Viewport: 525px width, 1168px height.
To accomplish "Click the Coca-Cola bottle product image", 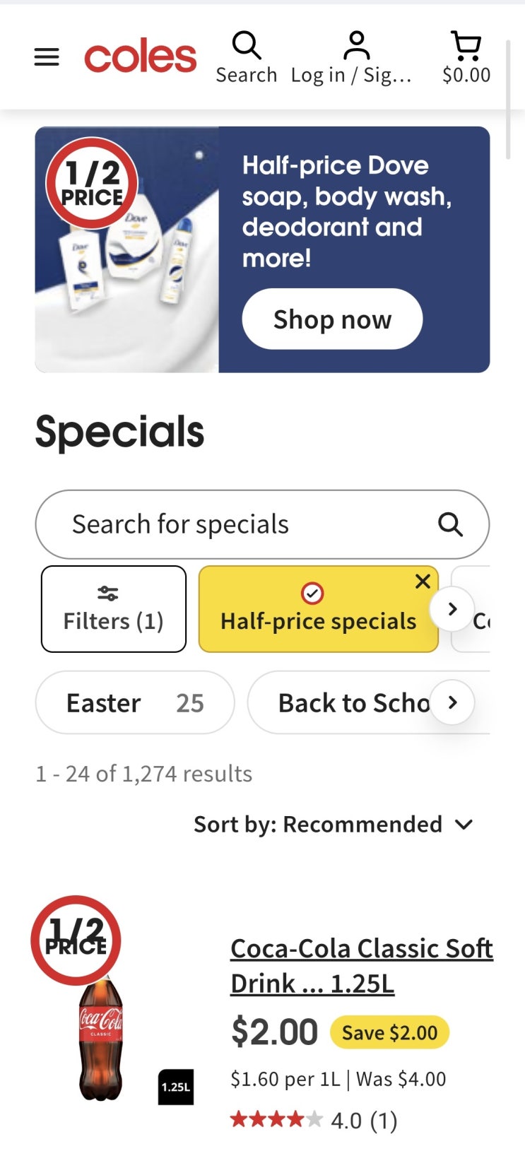I will 101,1039.
